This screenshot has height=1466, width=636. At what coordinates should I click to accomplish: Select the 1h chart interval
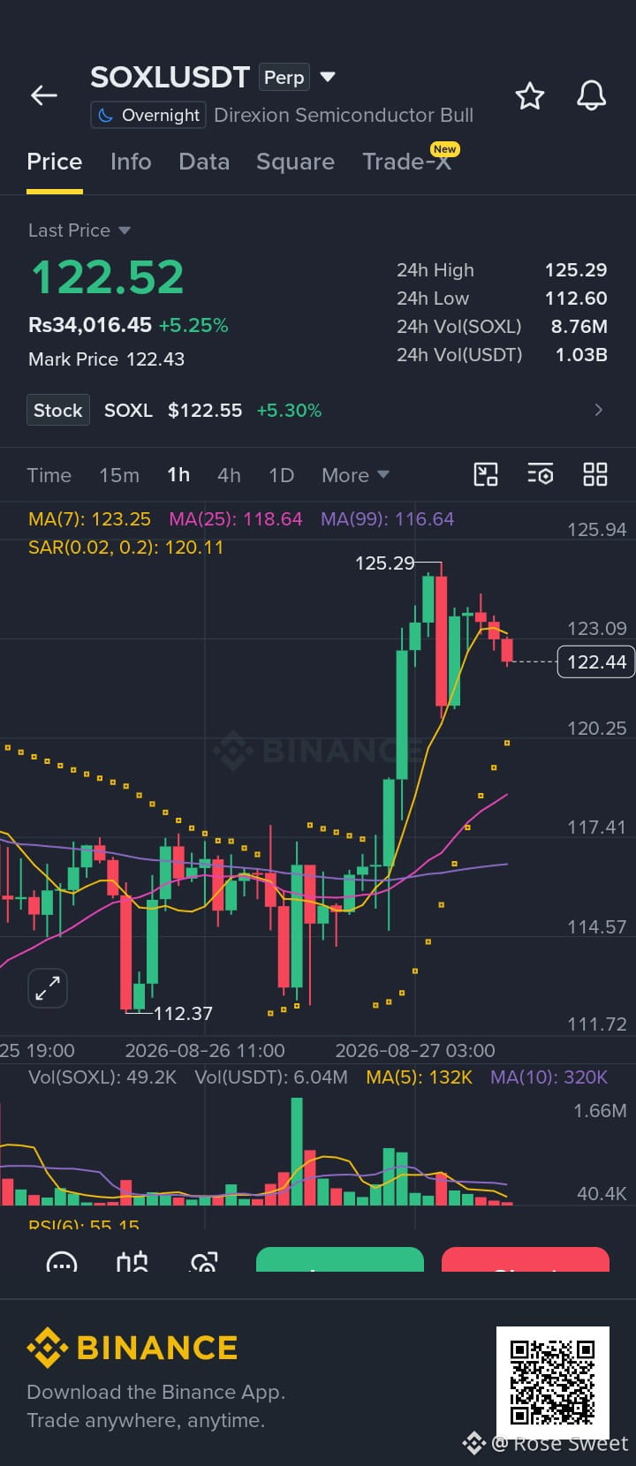pos(178,475)
